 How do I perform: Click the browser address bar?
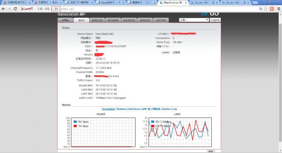point(139,9)
